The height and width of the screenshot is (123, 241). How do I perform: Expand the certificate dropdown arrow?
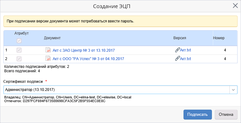pyautogui.click(x=233, y=90)
